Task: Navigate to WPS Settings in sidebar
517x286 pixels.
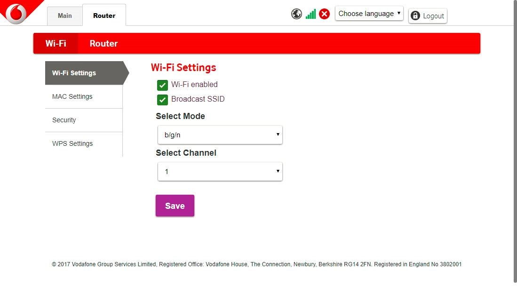Action: [72, 143]
